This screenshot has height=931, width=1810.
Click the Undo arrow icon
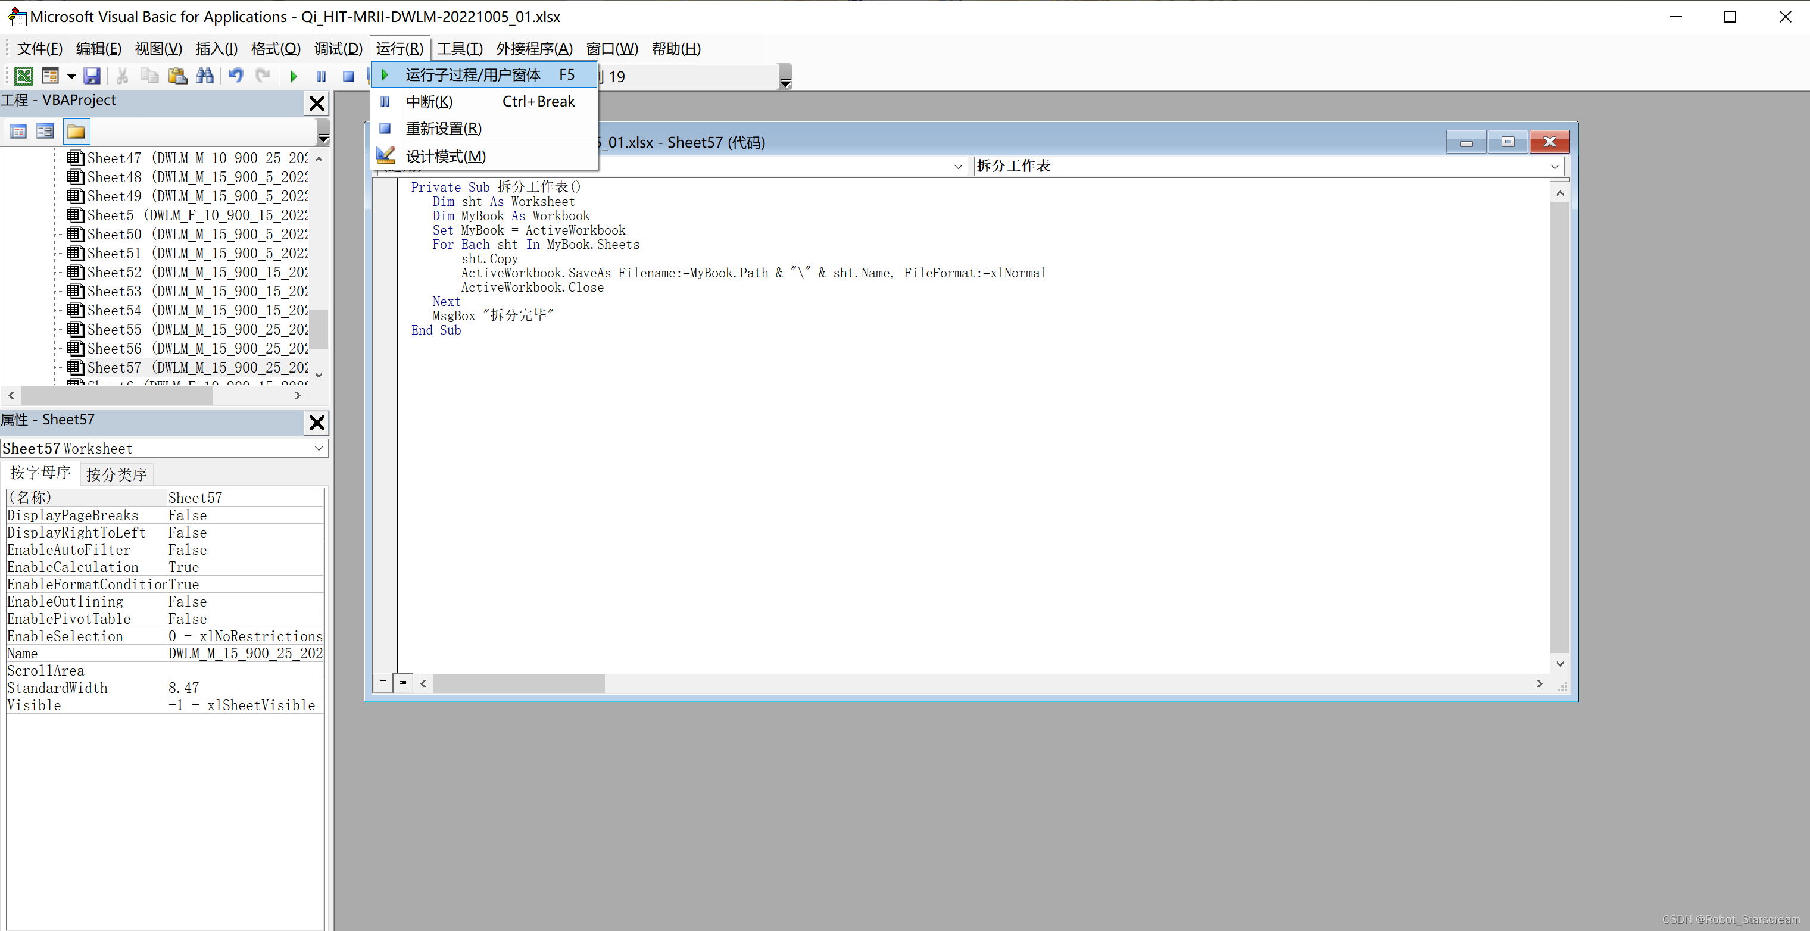click(235, 76)
